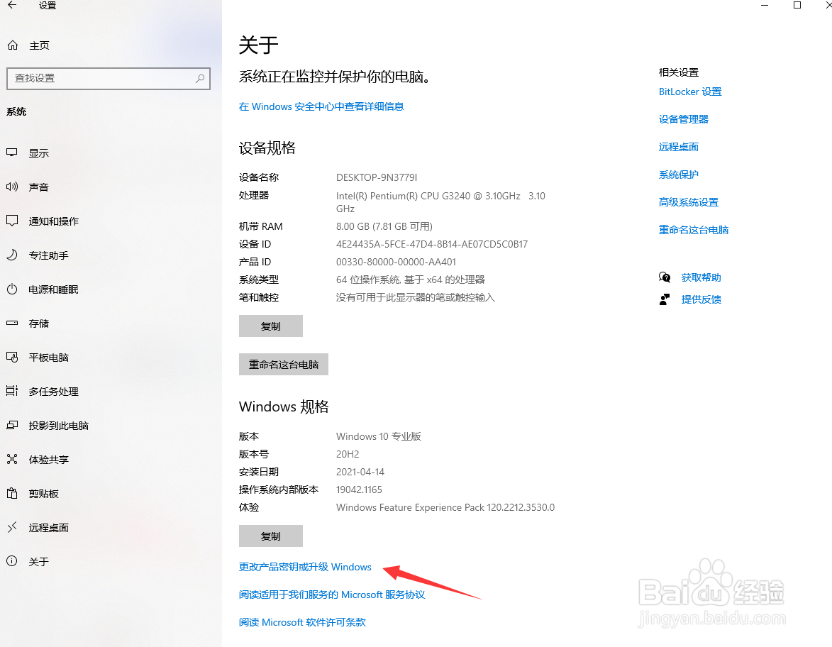
Task: Click the 关于 info circle icon in the sidebar
Action: coord(12,561)
